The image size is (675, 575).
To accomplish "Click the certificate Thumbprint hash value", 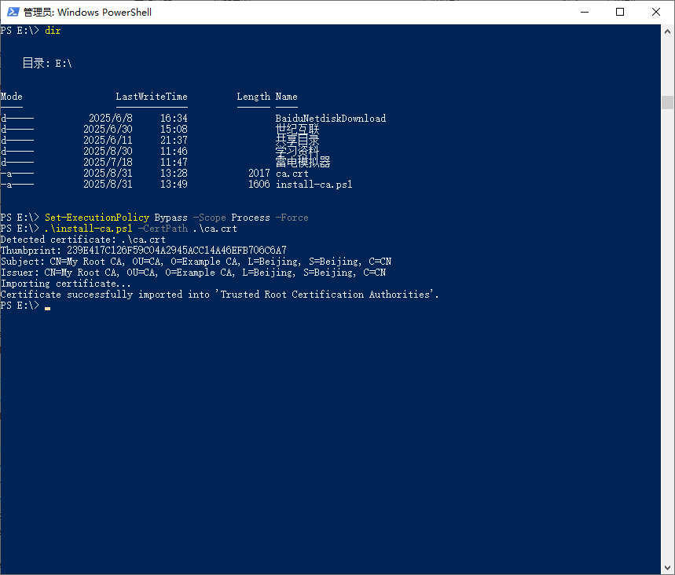I will pos(176,251).
